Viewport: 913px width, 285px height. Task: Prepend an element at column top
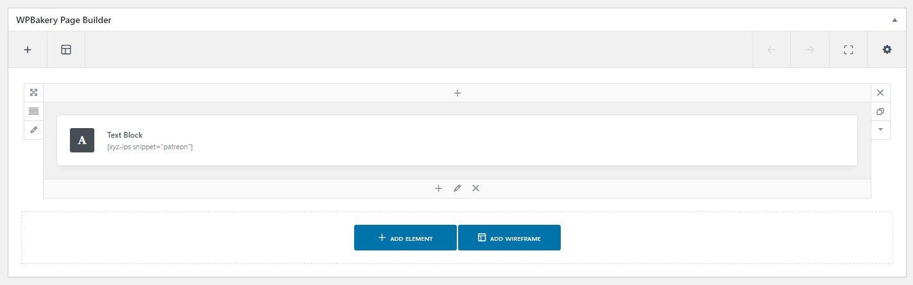457,93
